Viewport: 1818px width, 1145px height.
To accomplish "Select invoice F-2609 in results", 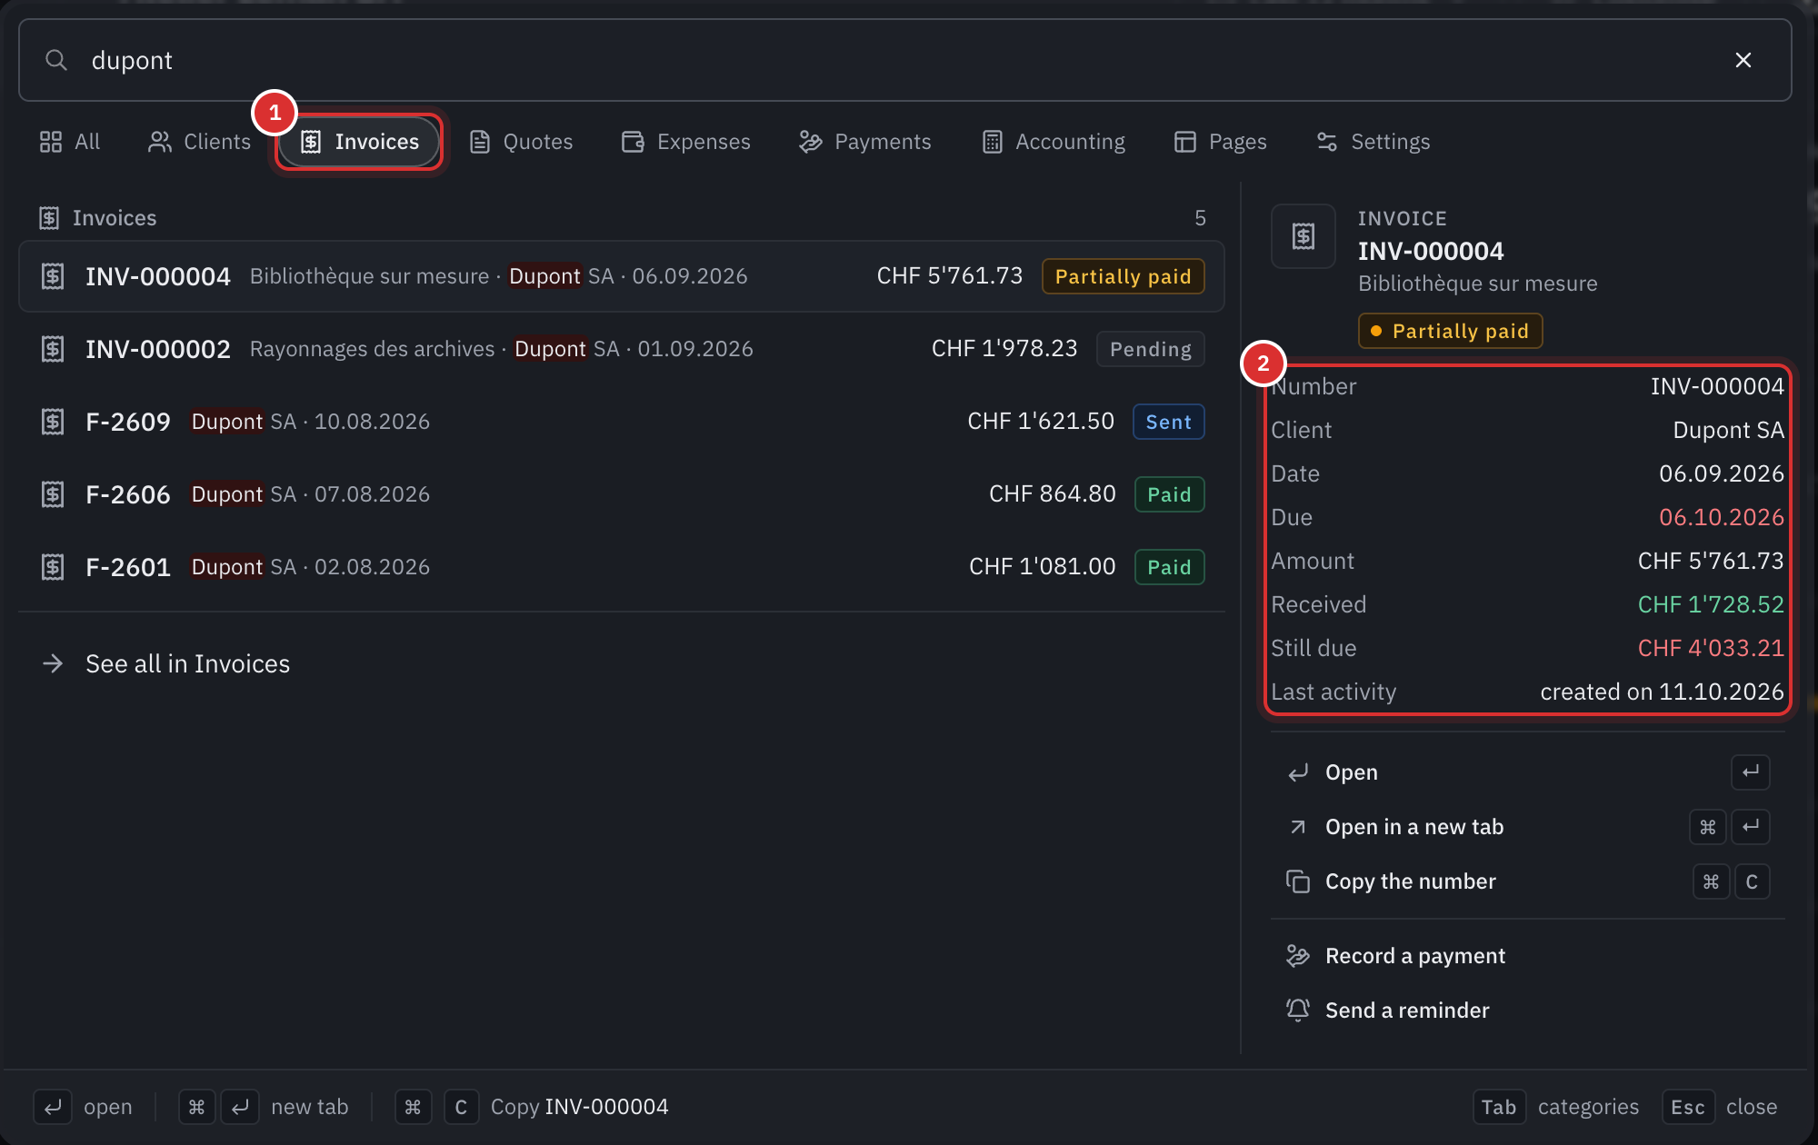I will (622, 422).
